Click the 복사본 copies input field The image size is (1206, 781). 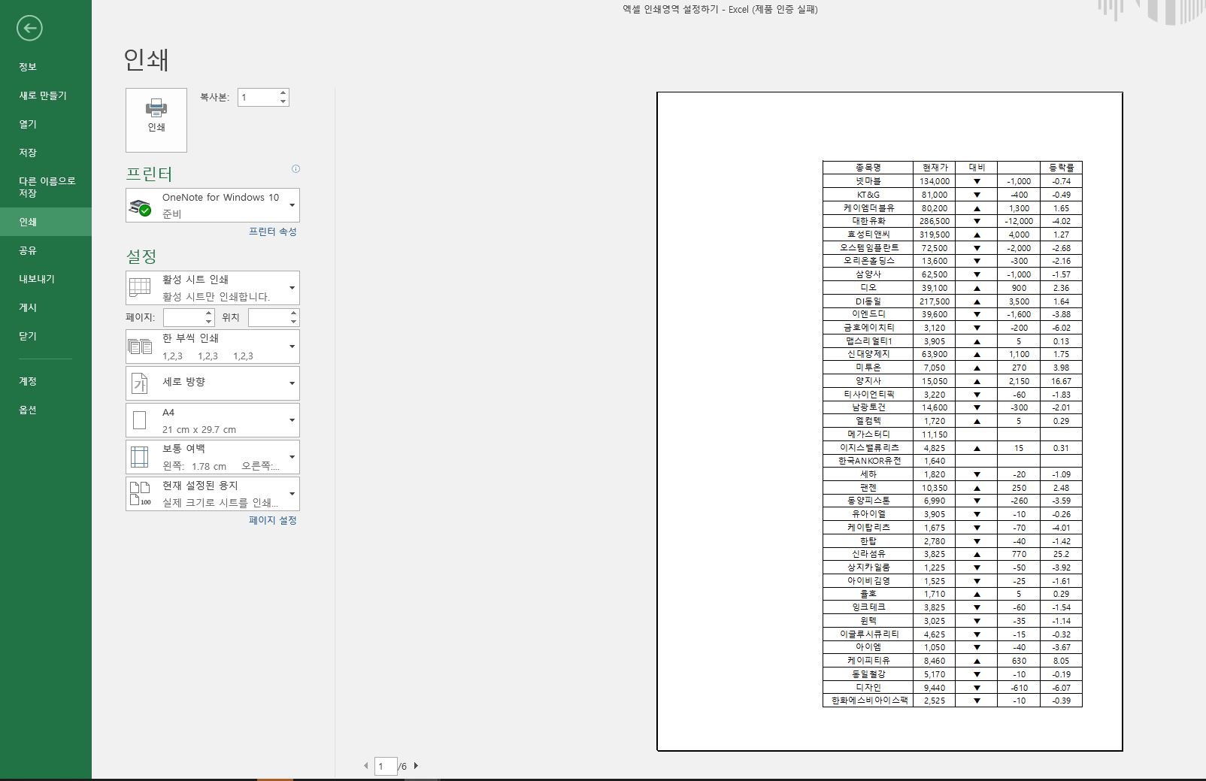[258, 97]
